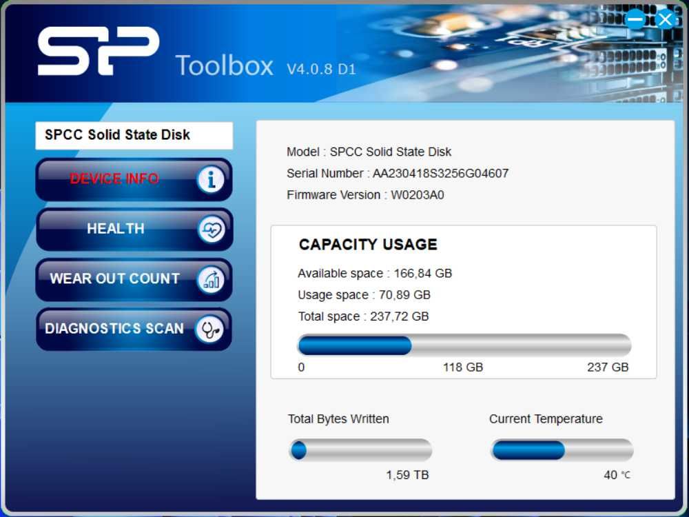689x517 pixels.
Task: Click the Diagnostics Scan stethoscope icon
Action: point(209,330)
